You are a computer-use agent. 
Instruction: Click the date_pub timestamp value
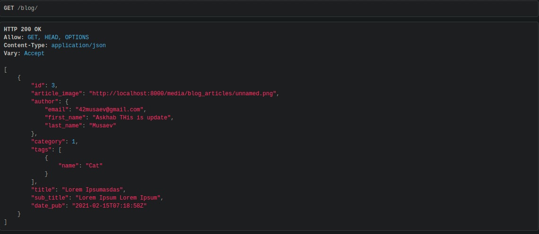click(x=109, y=206)
